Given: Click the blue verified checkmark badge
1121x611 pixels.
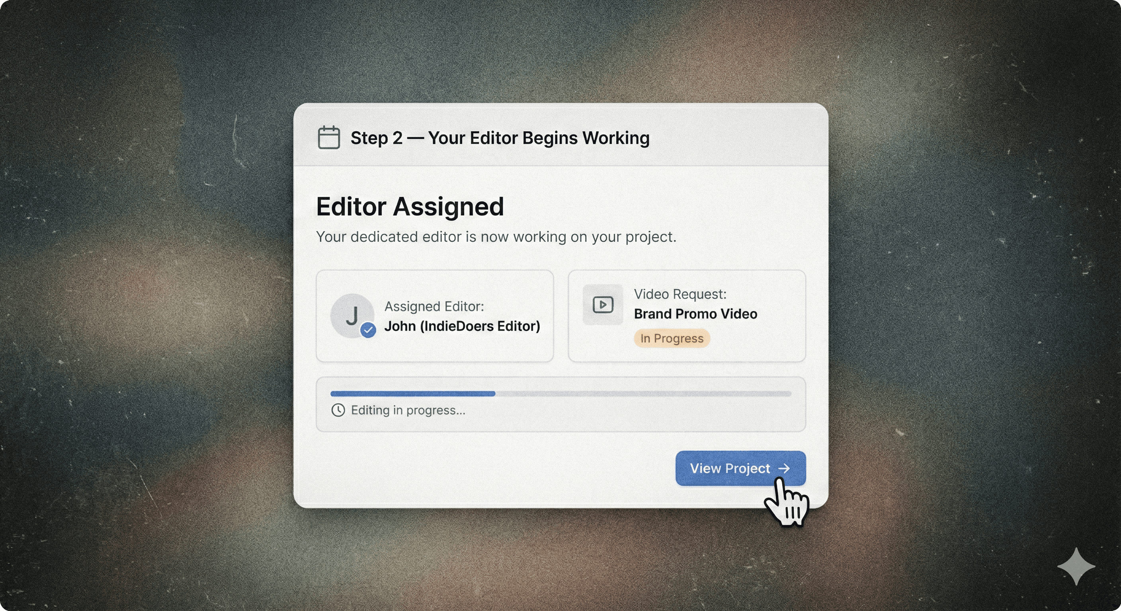Looking at the screenshot, I should pyautogui.click(x=368, y=330).
